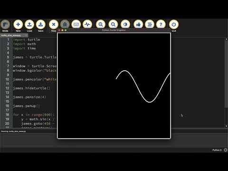
Task: Click the Debug bug icon
Action: coord(65,24)
